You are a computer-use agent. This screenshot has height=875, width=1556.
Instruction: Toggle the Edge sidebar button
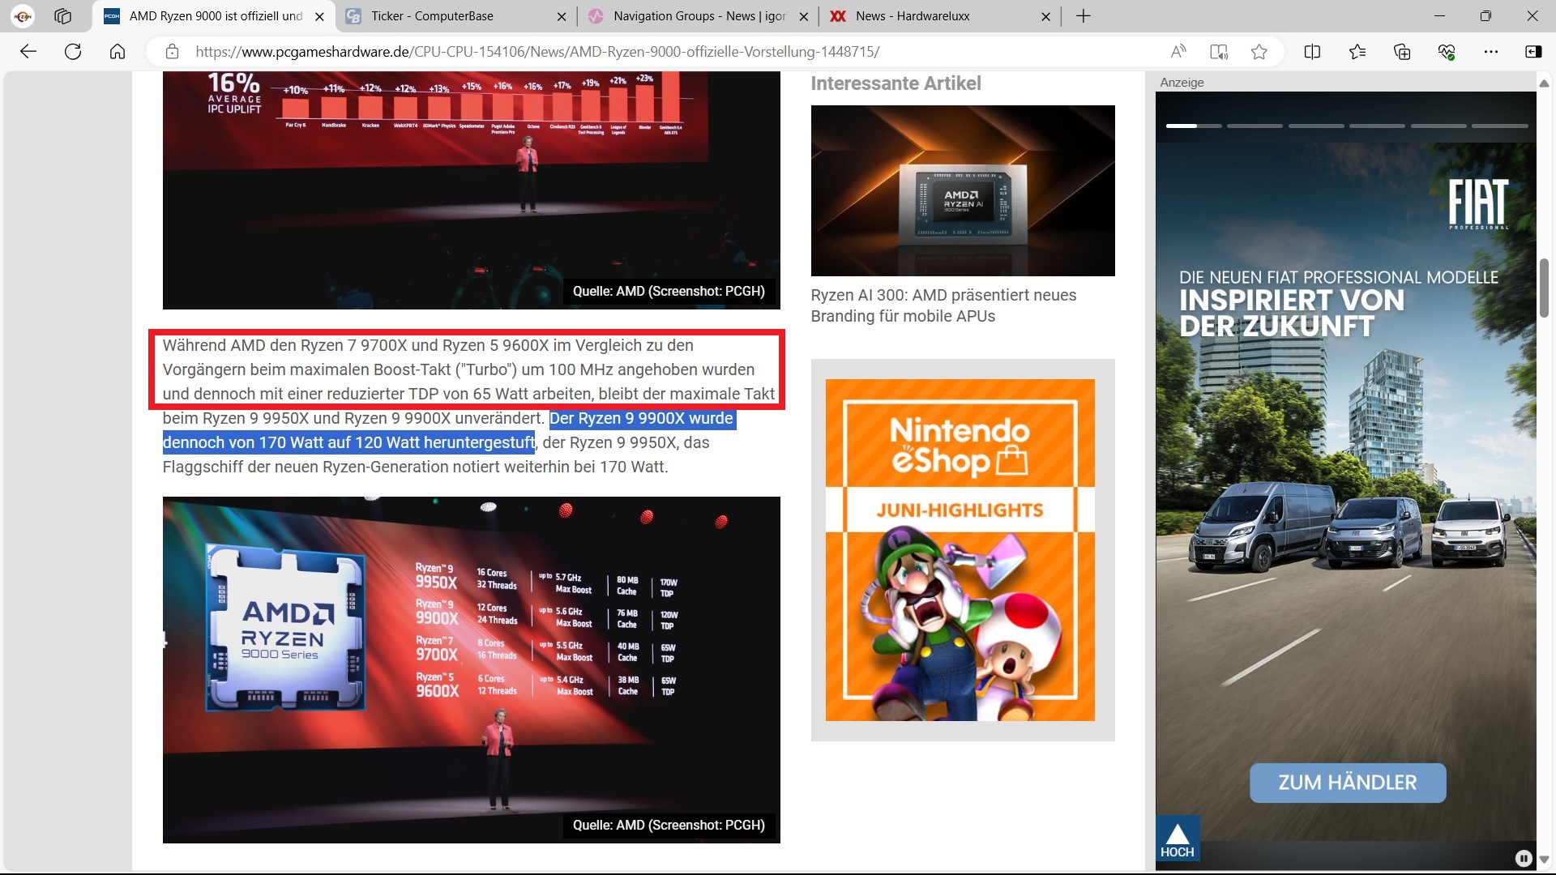[1533, 52]
